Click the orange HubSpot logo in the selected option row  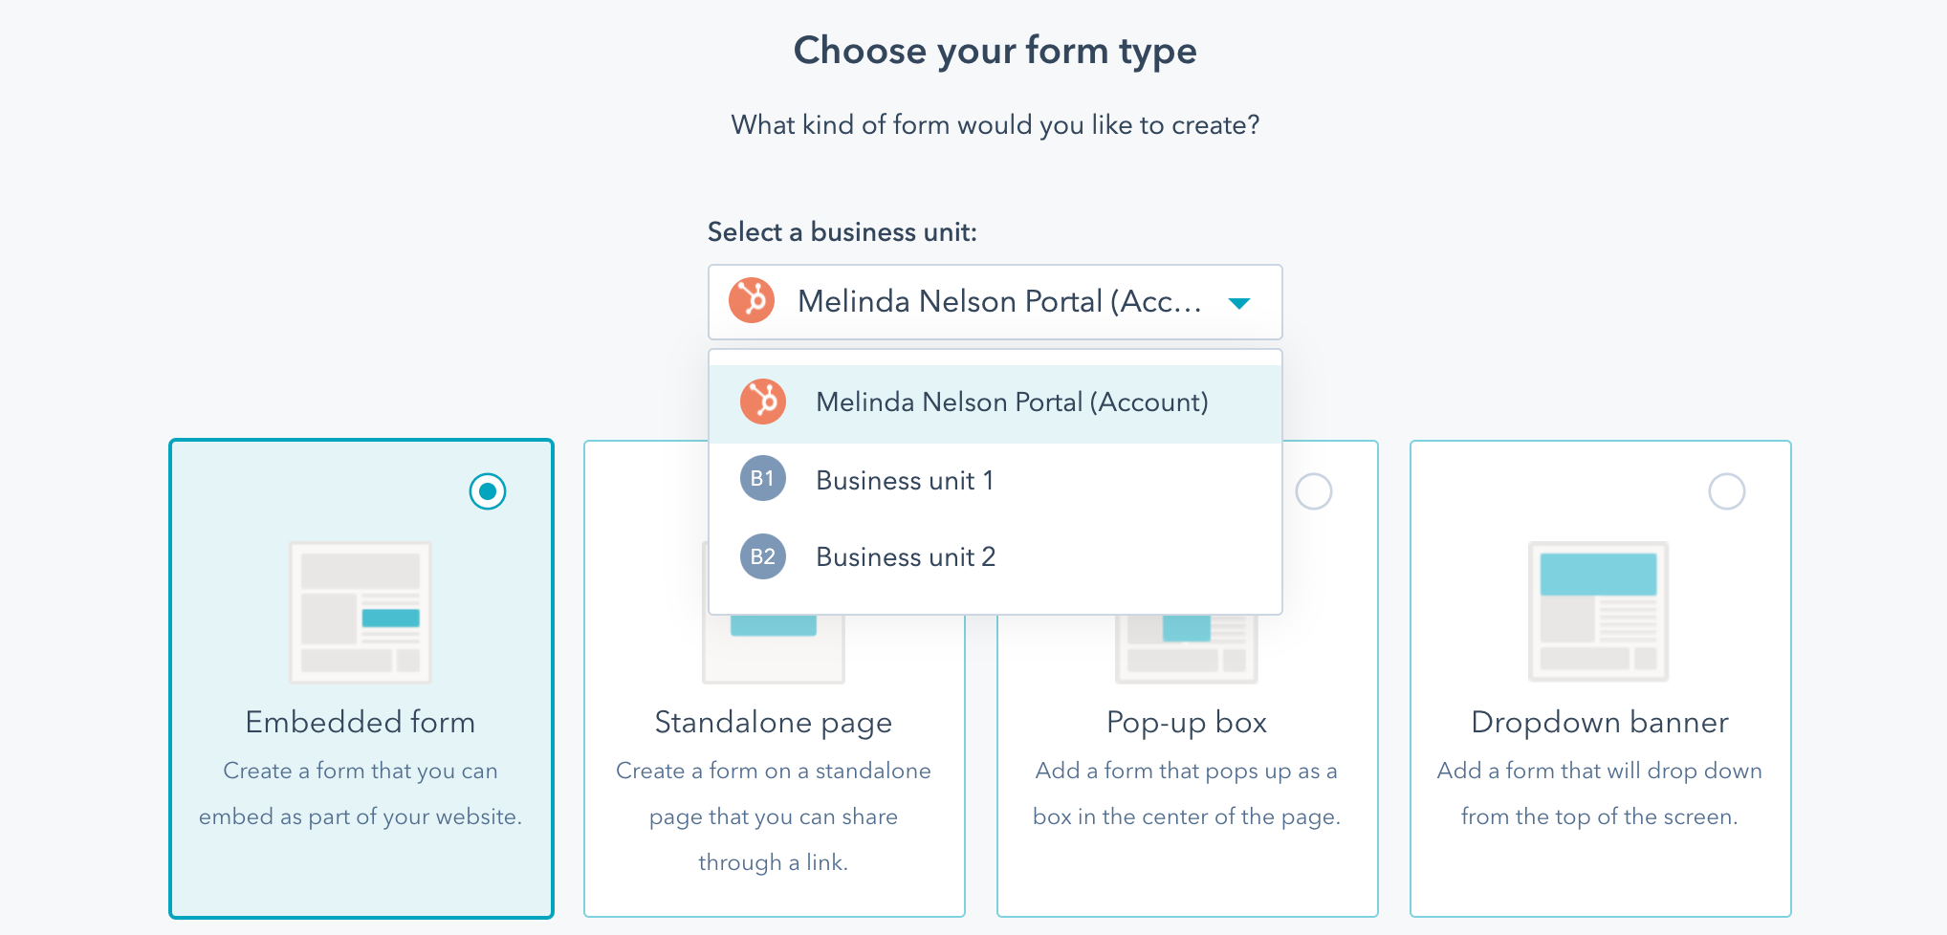pyautogui.click(x=752, y=302)
